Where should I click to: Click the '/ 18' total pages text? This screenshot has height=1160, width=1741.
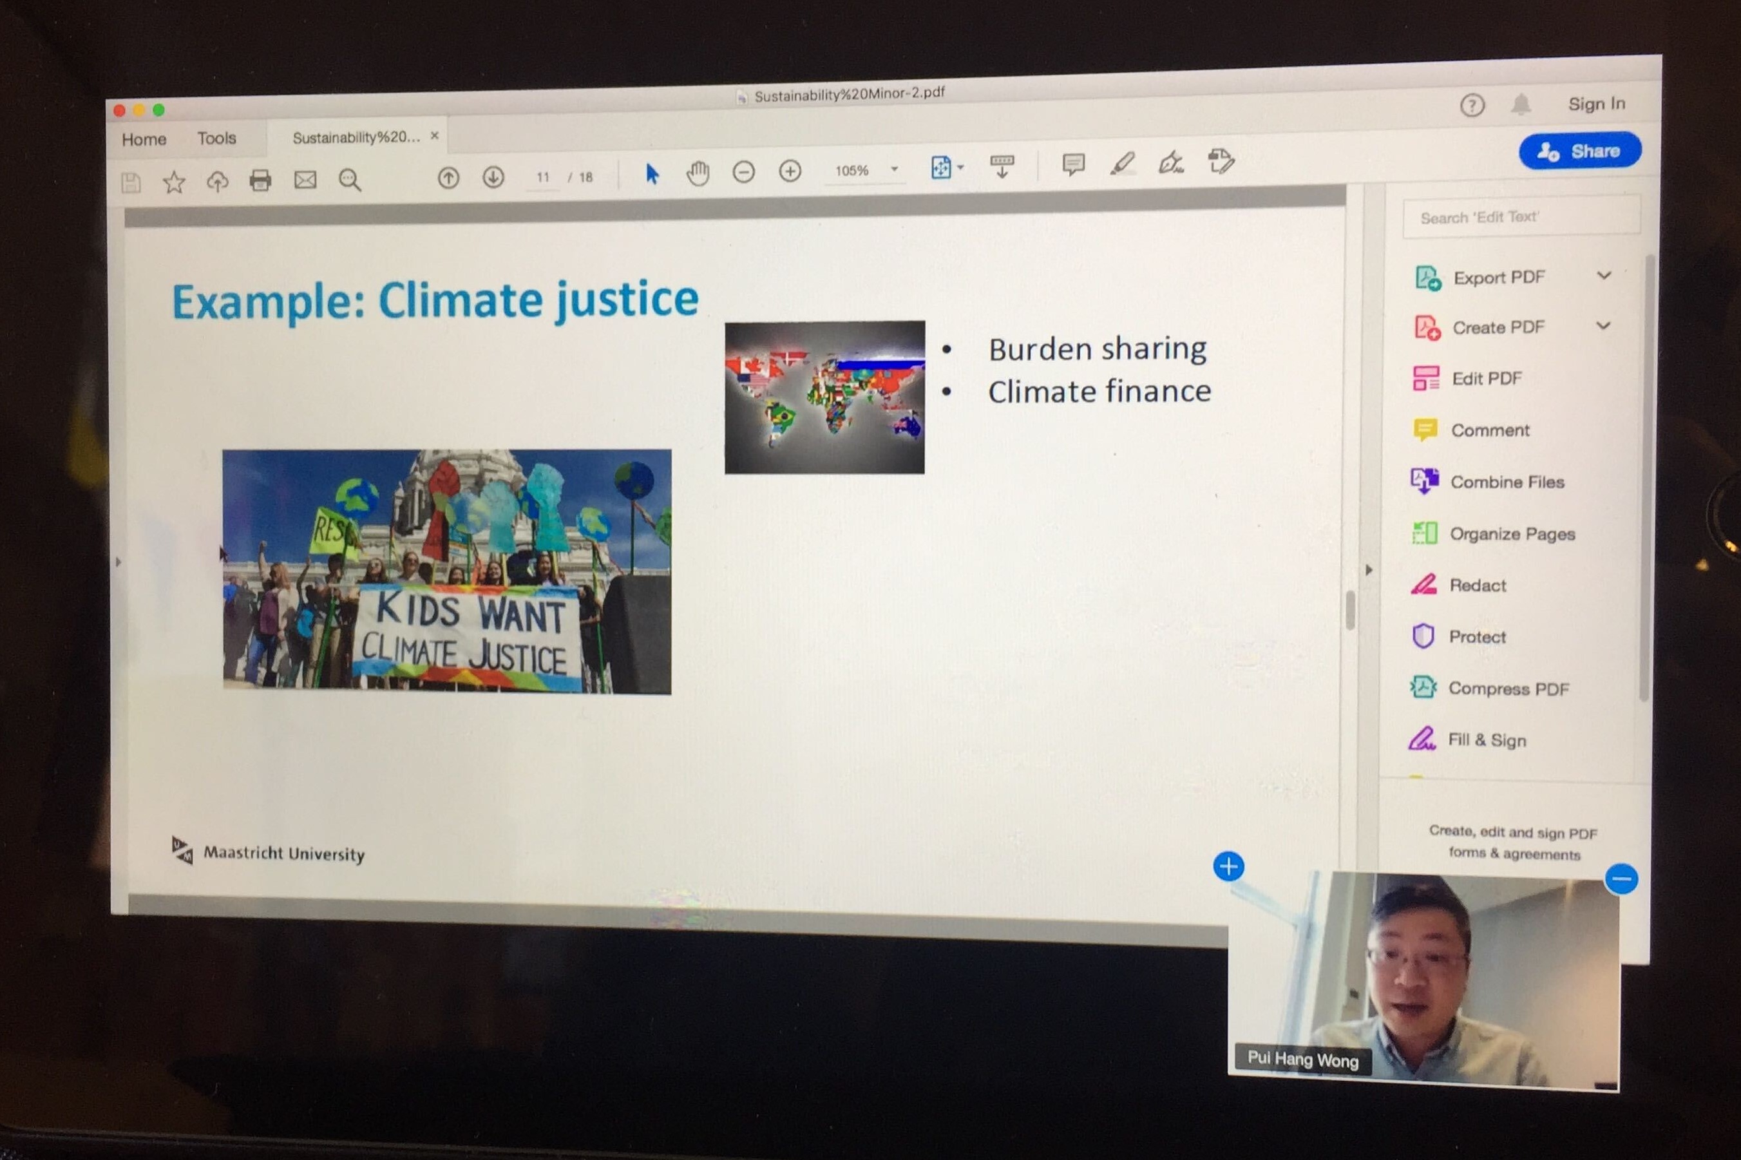tap(580, 178)
